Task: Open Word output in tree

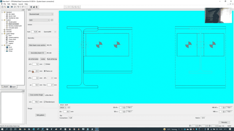Action: 10,47
